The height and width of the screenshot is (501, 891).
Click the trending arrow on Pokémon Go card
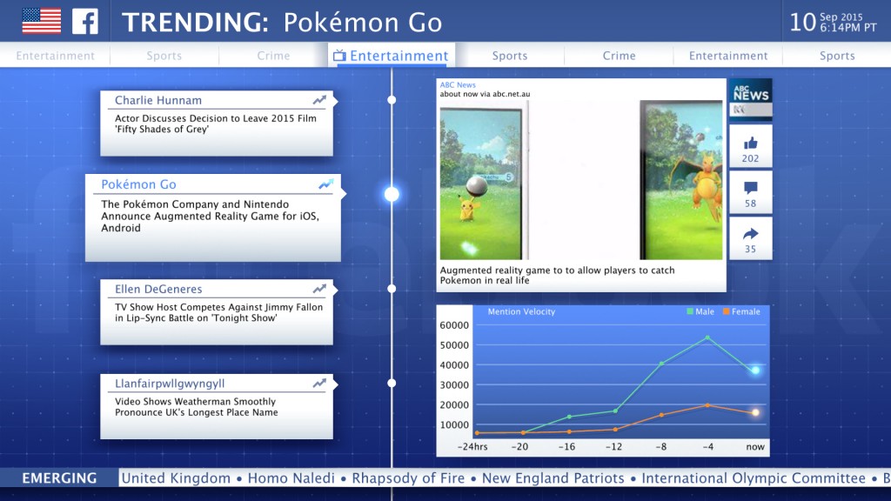point(326,184)
